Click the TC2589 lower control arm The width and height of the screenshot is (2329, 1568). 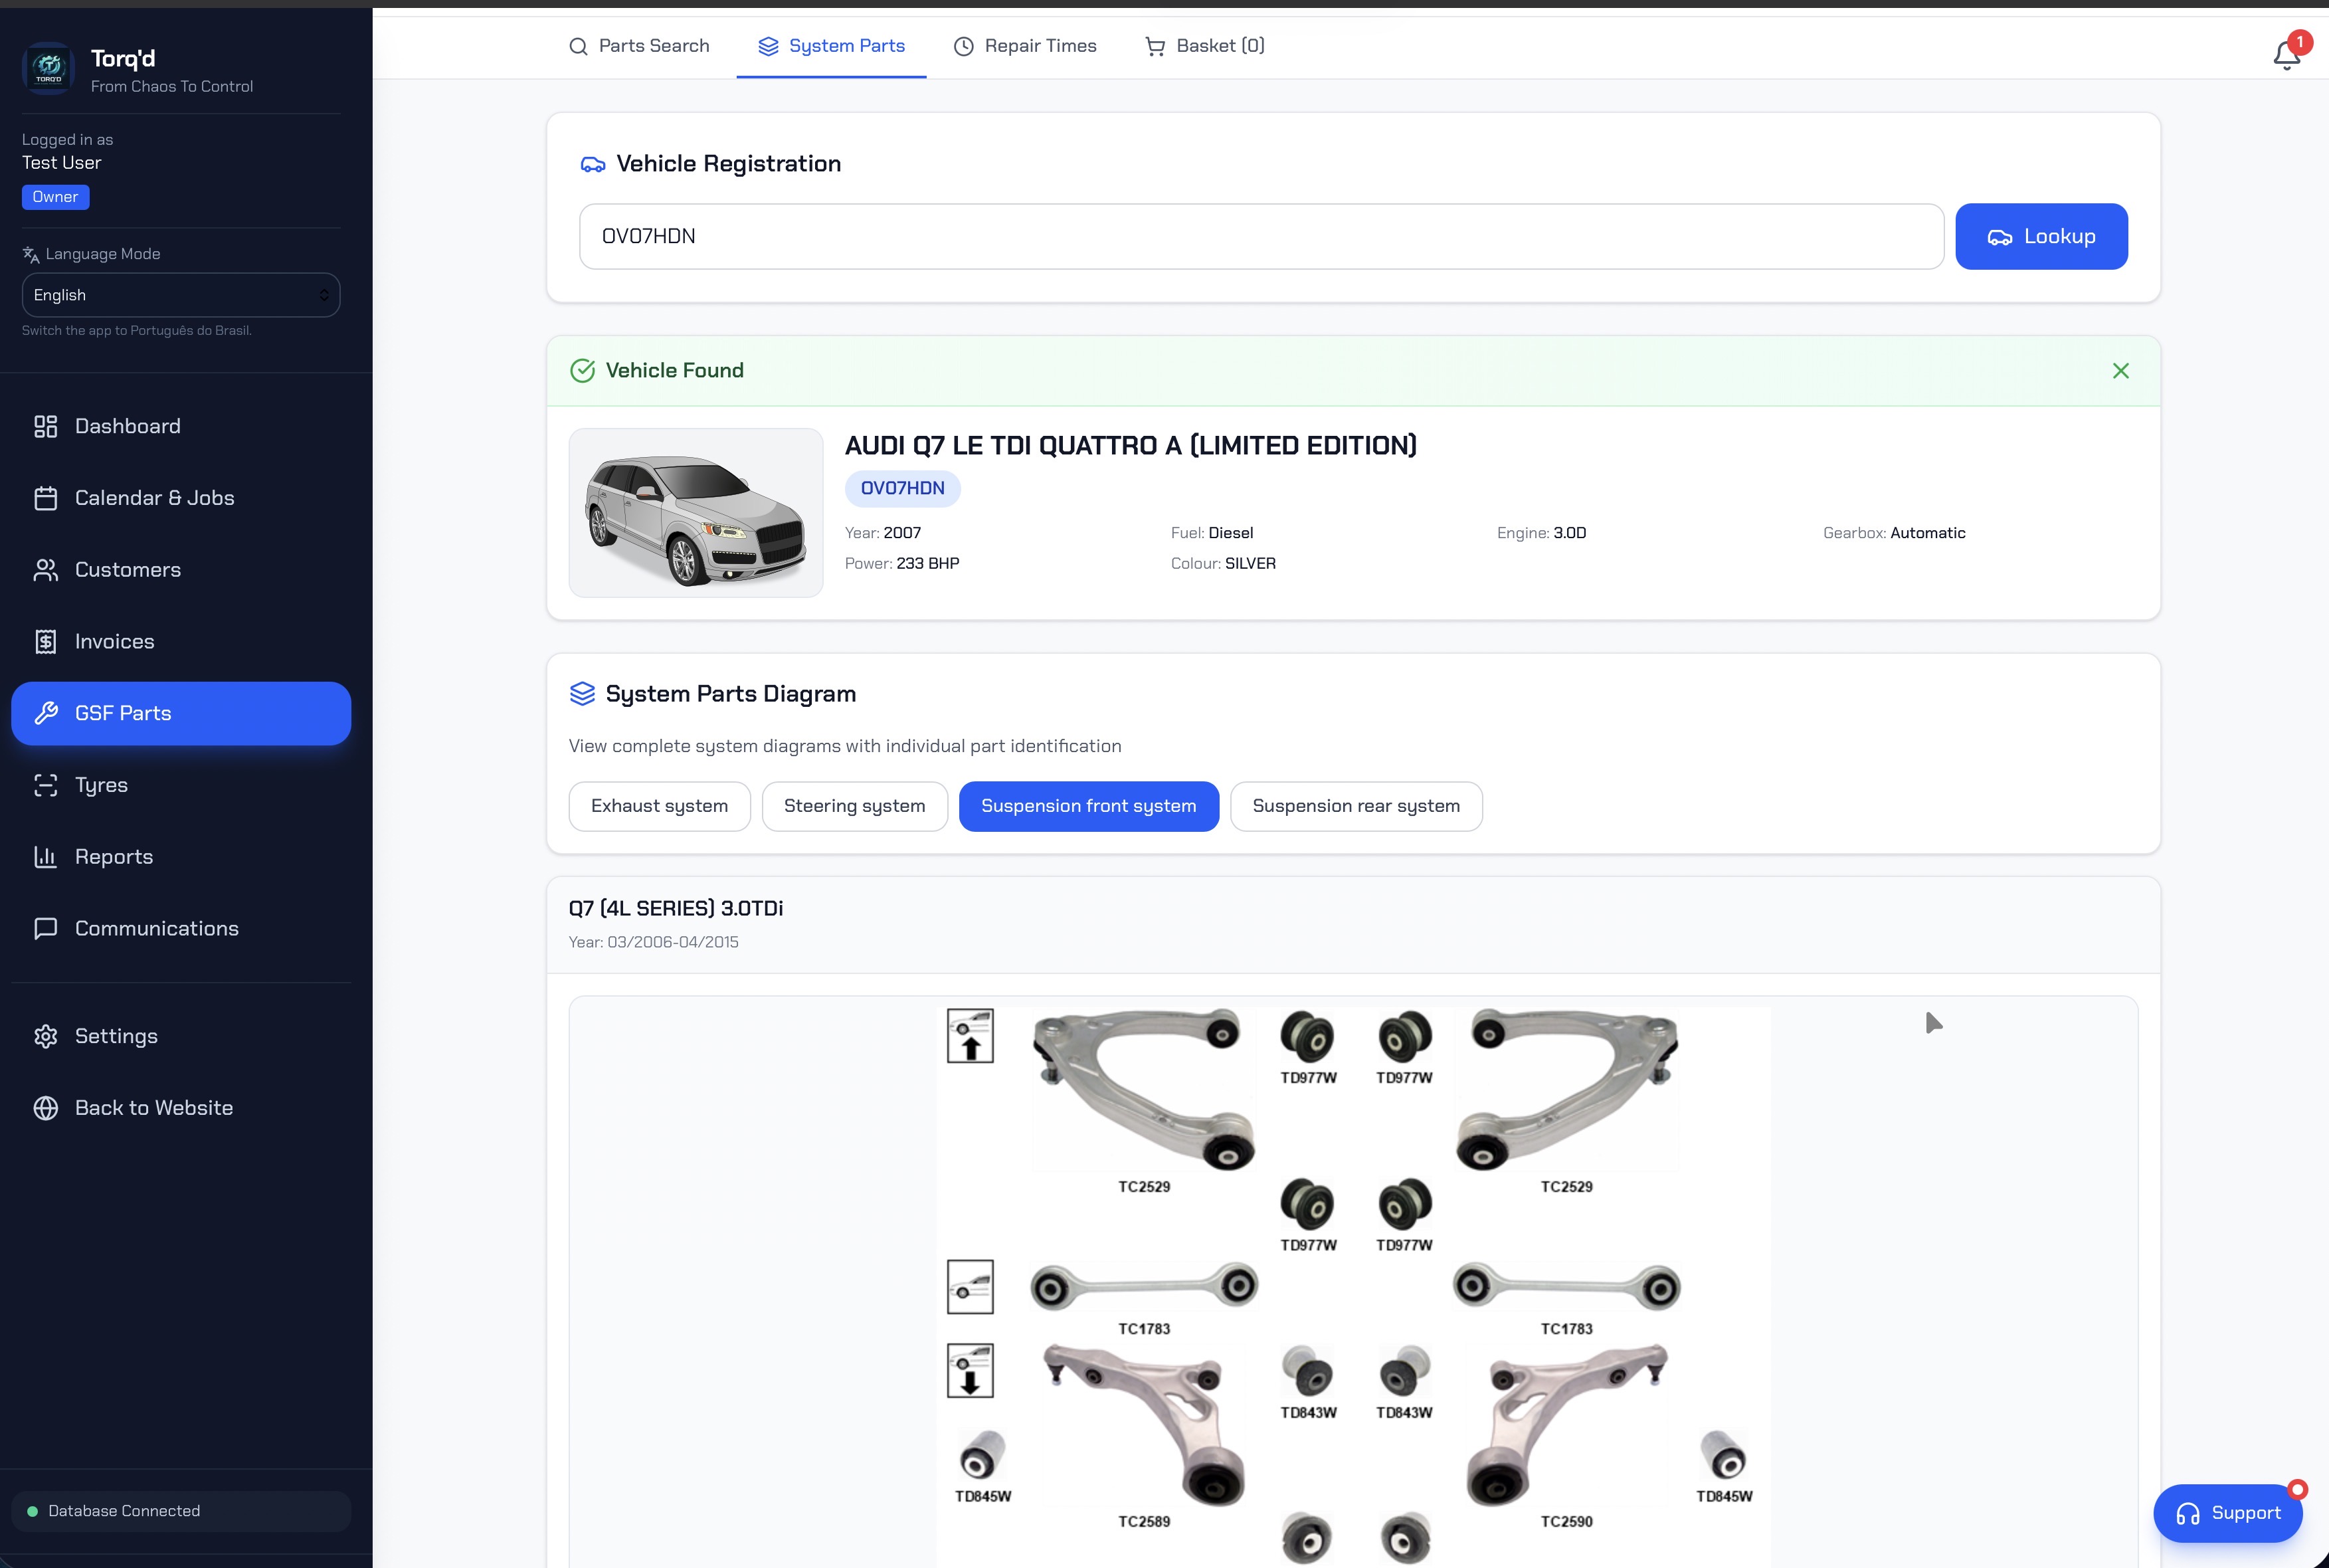coord(1145,1424)
